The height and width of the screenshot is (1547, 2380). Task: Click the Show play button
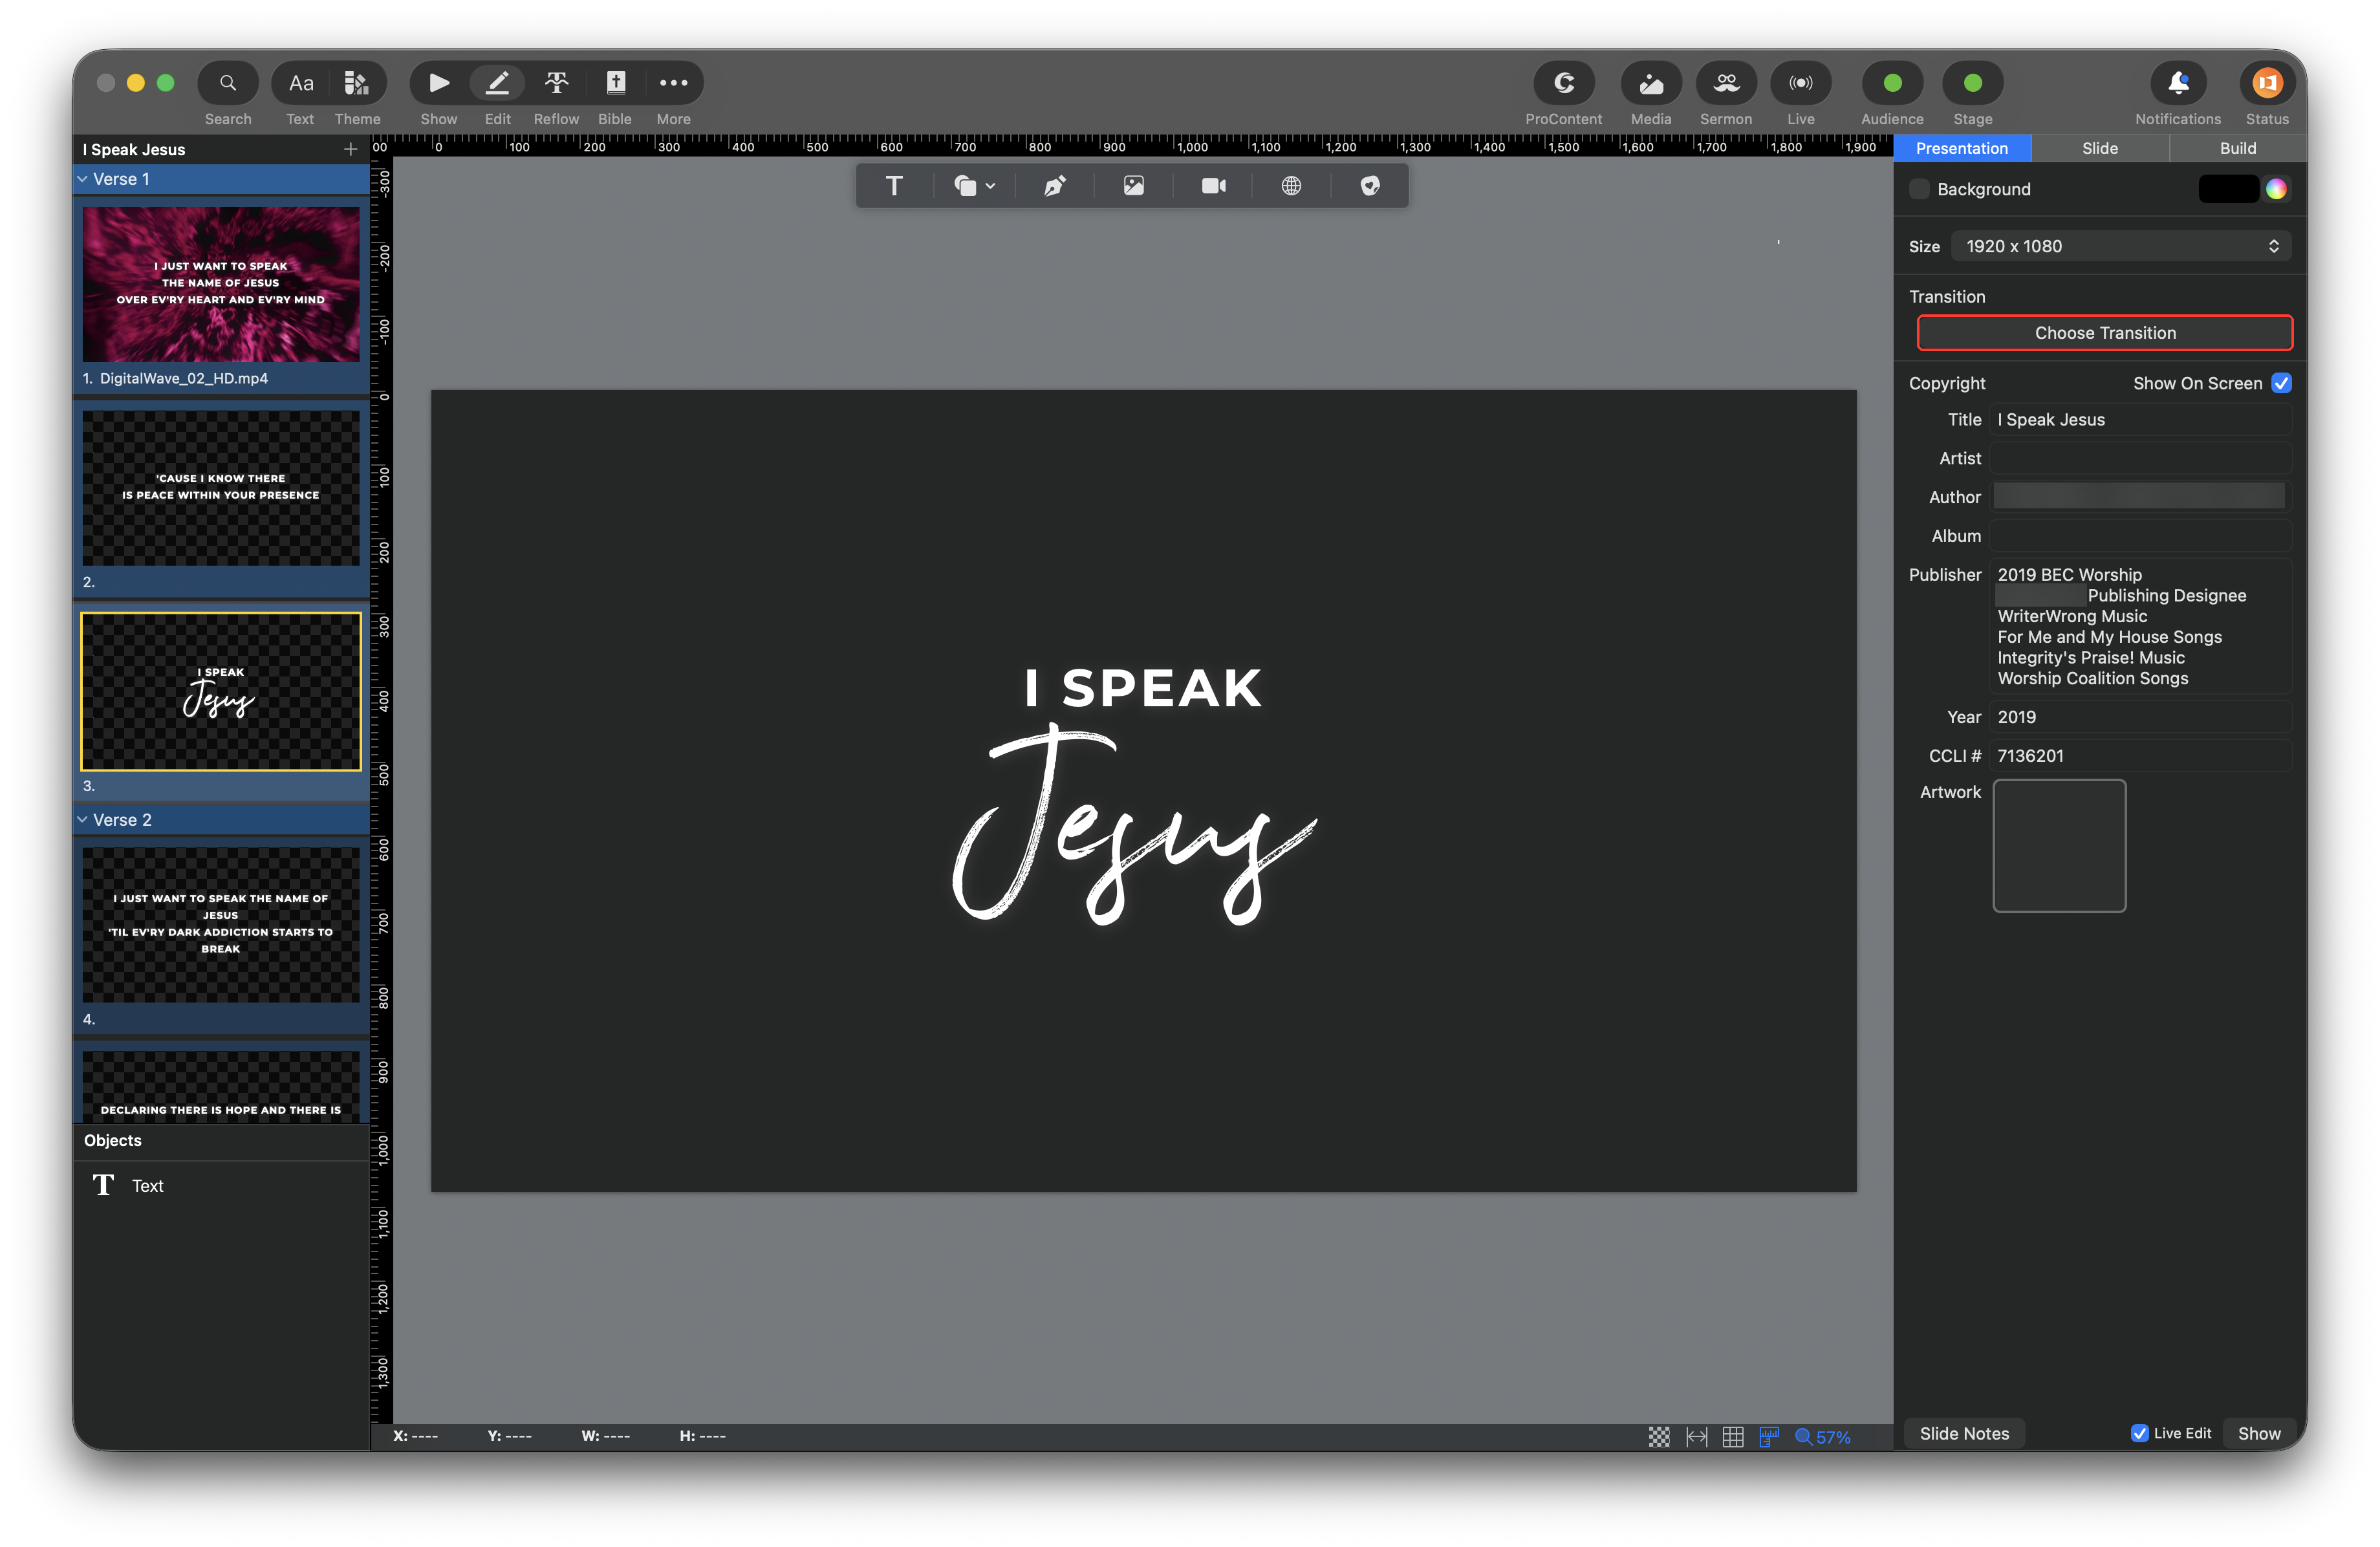point(439,83)
